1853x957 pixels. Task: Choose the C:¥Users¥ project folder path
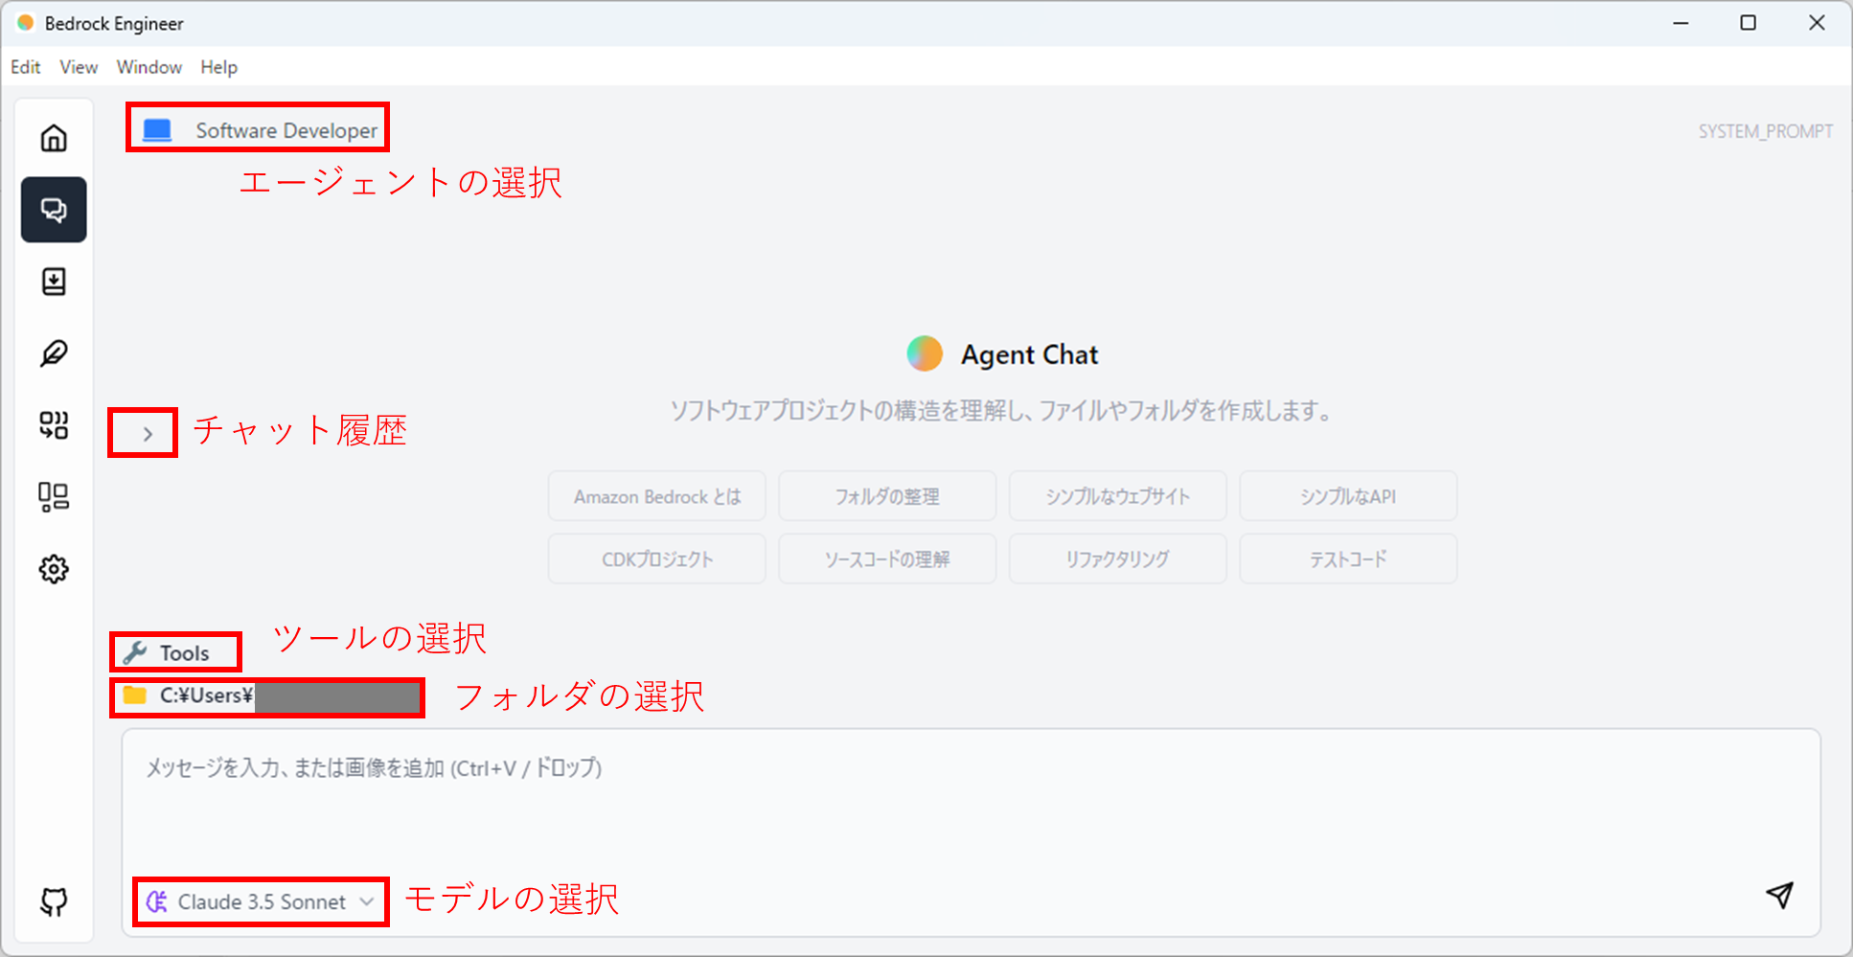coord(268,695)
